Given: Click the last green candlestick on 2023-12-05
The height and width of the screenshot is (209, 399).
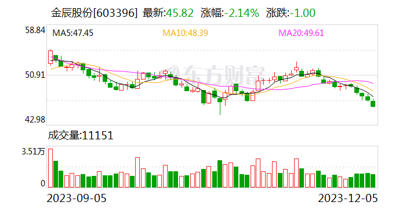Looking at the screenshot, I should [373, 103].
